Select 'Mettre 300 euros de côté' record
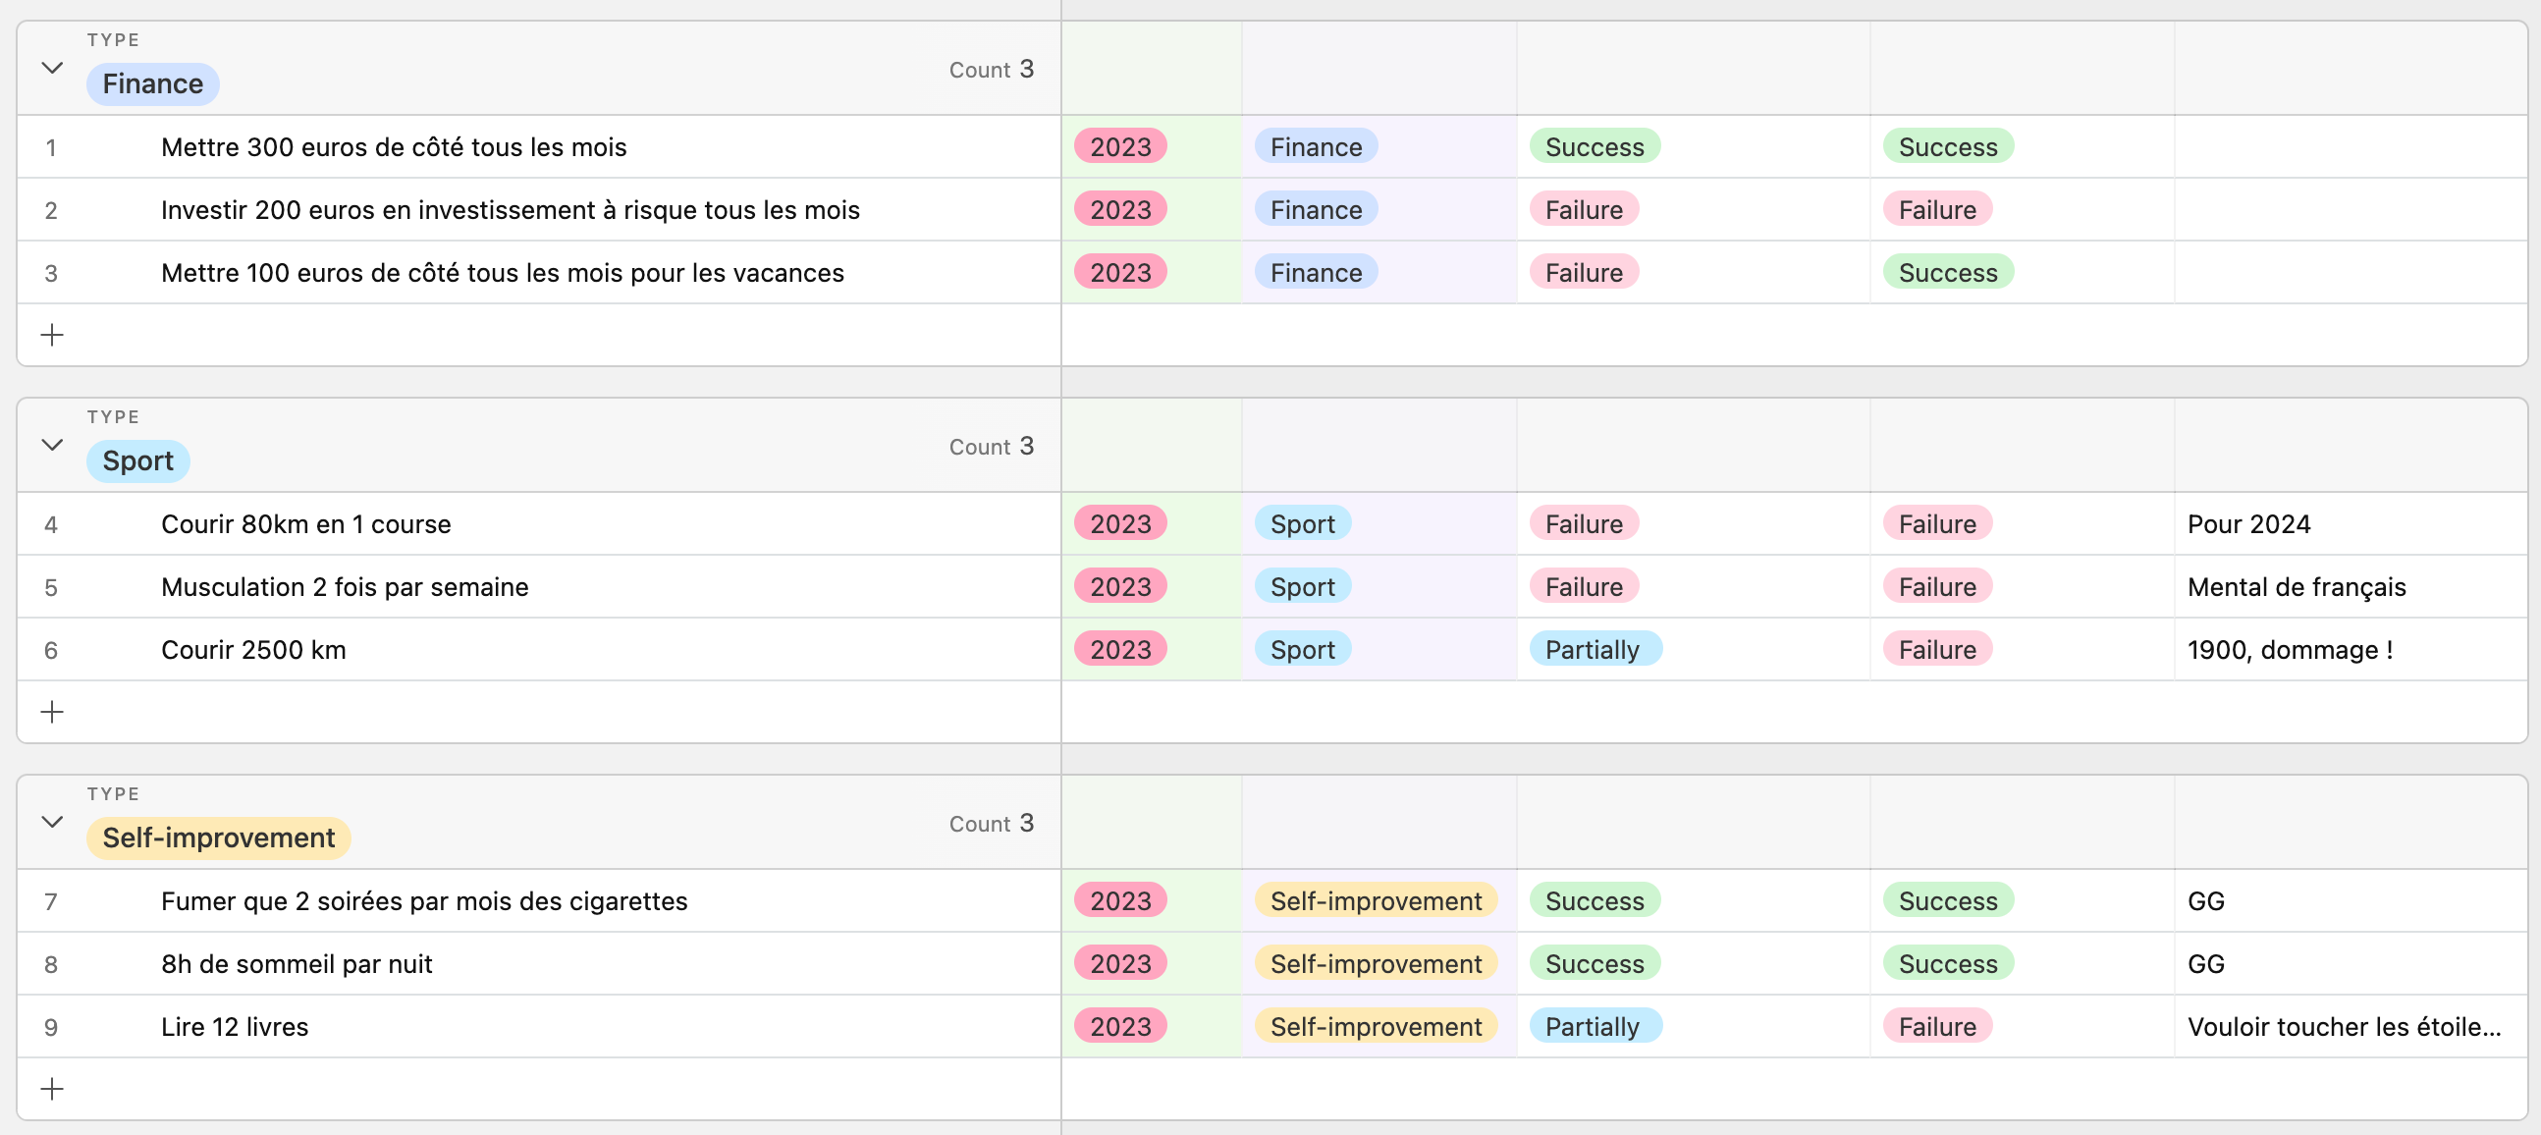Image resolution: width=2541 pixels, height=1135 pixels. coord(394,147)
